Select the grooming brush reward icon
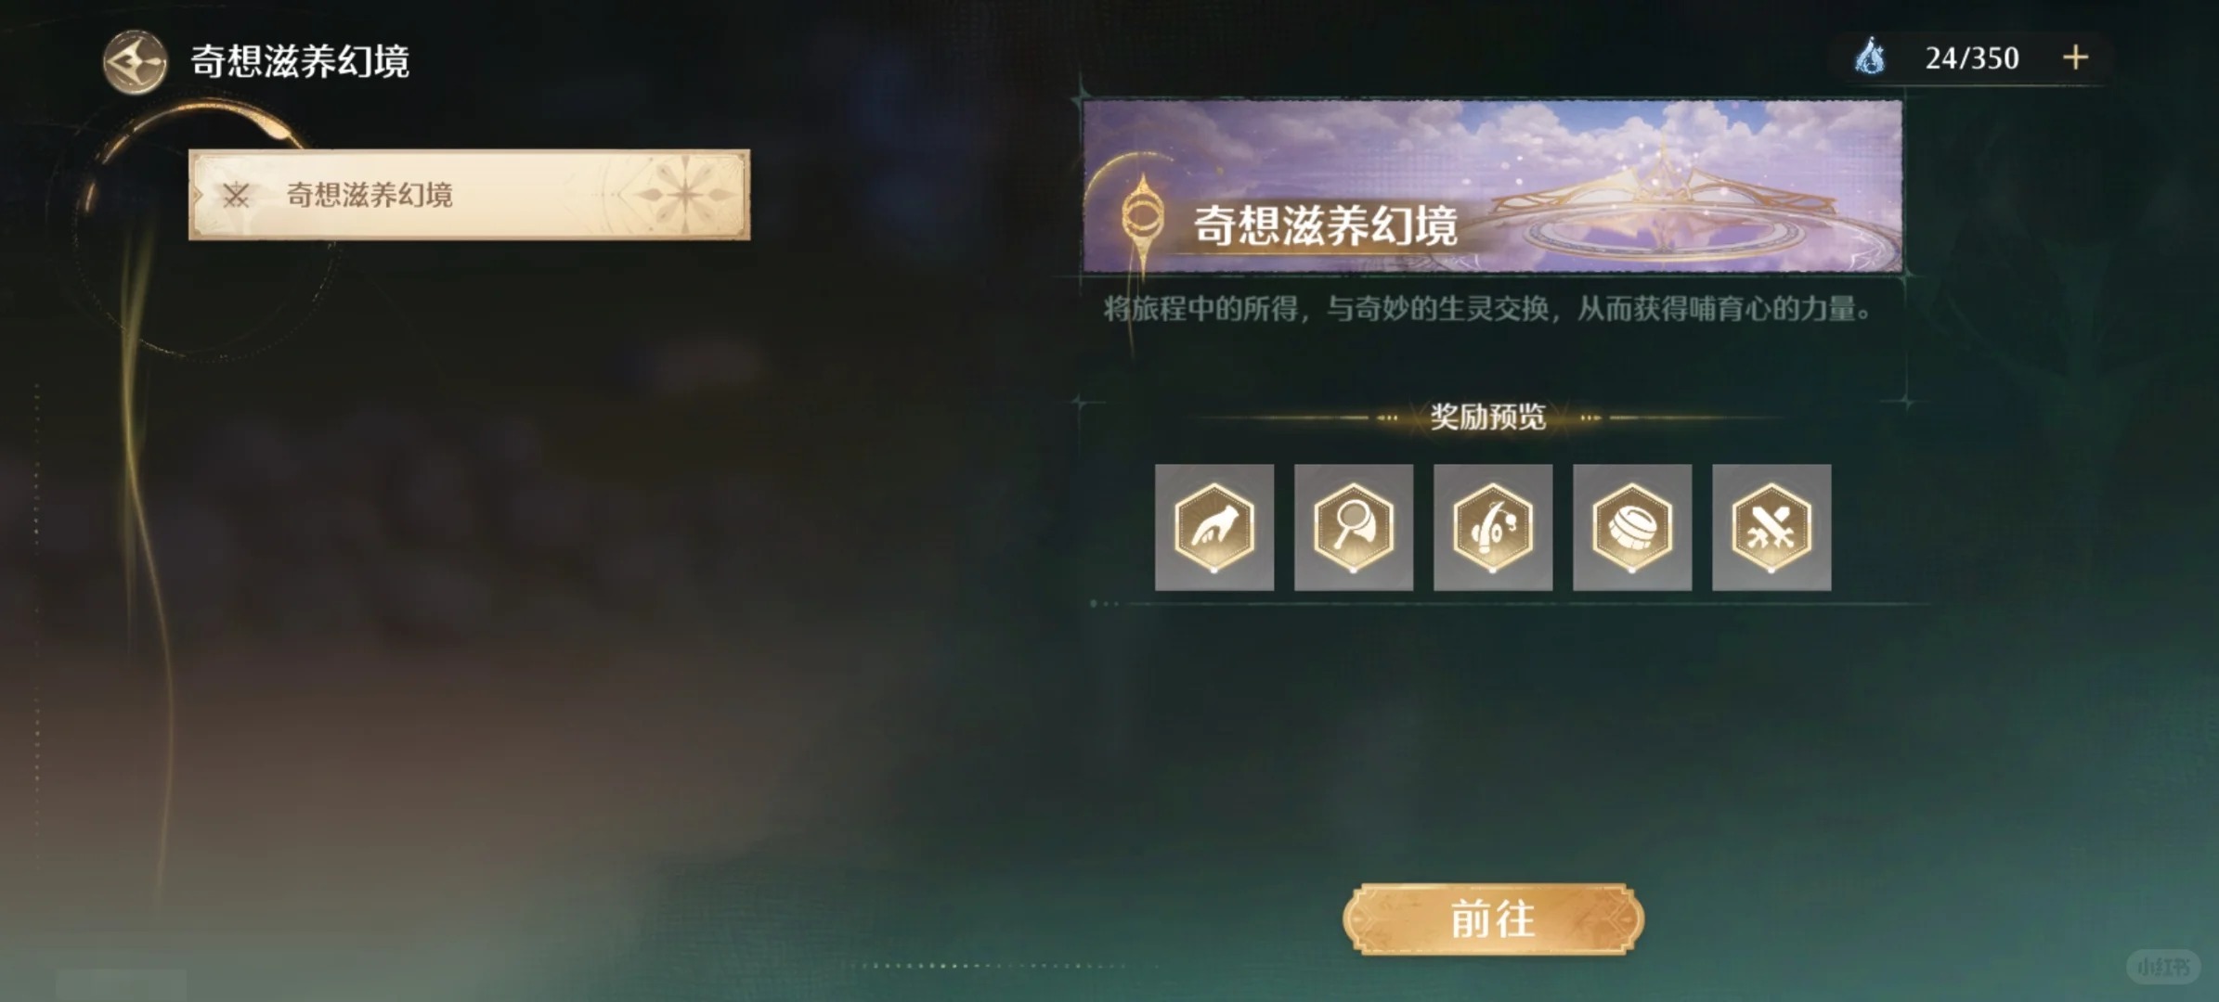Screen dimensions: 2219x1002 coord(1632,527)
